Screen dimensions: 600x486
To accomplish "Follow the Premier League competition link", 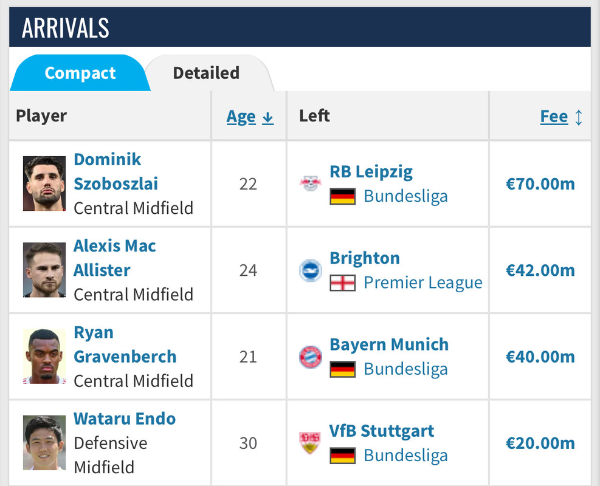I will pyautogui.click(x=422, y=283).
